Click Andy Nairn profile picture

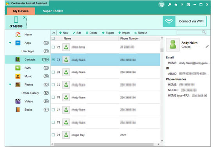tap(173, 44)
